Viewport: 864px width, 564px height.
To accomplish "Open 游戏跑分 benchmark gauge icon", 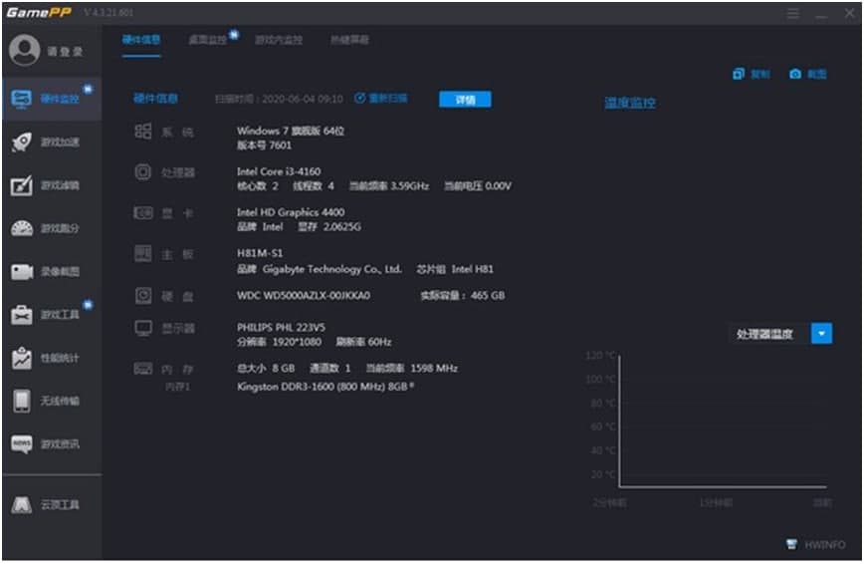I will click(22, 228).
